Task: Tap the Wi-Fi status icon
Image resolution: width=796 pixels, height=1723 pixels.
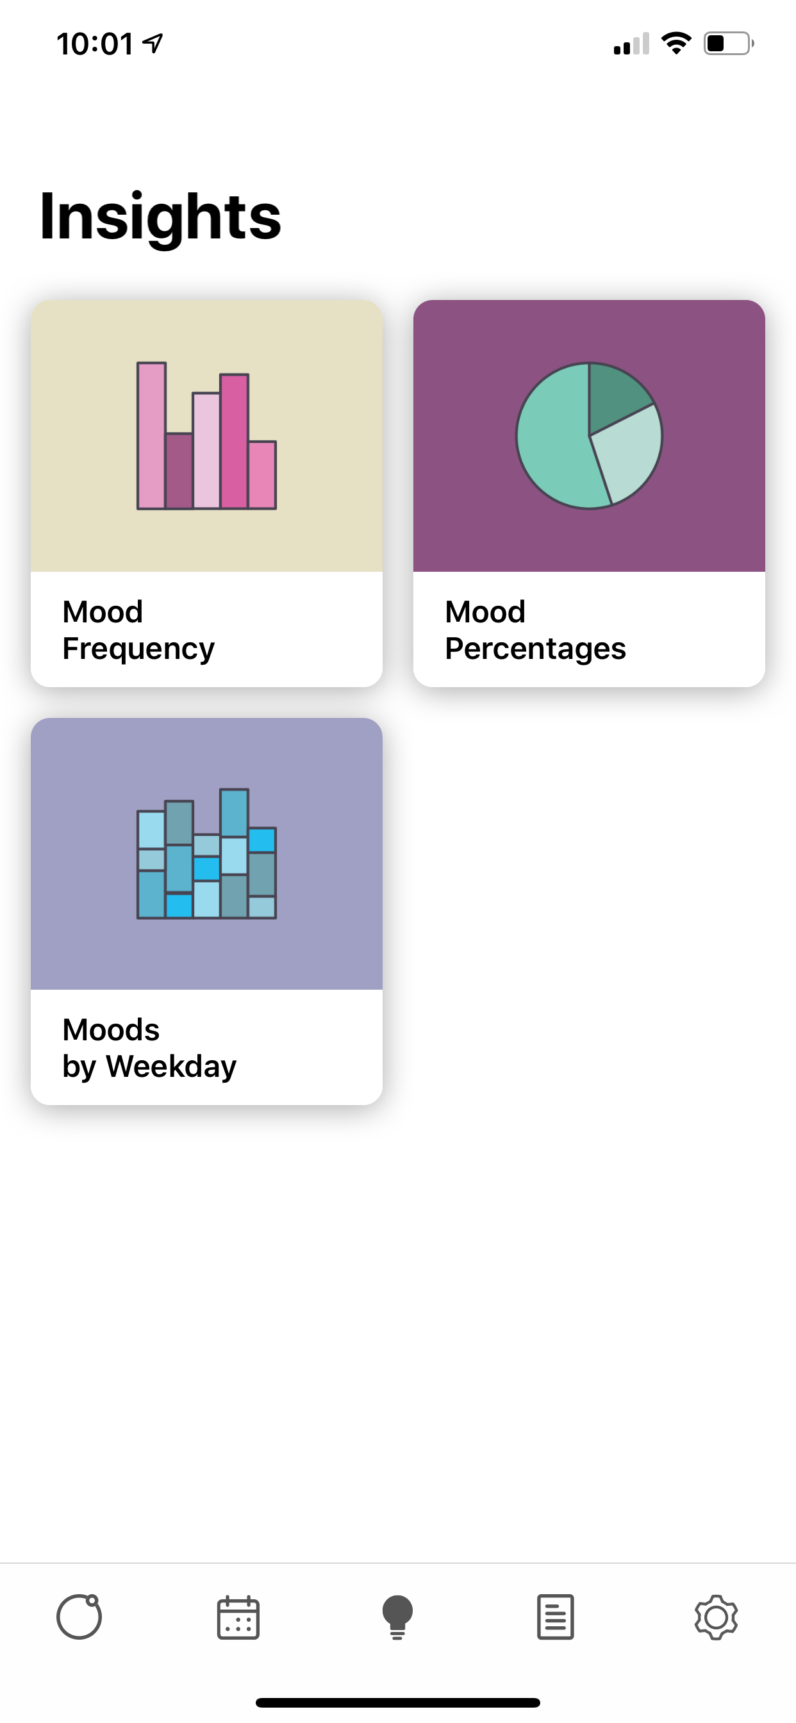Action: [676, 44]
